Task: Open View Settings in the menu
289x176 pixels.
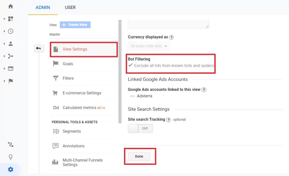Action: [x=74, y=49]
